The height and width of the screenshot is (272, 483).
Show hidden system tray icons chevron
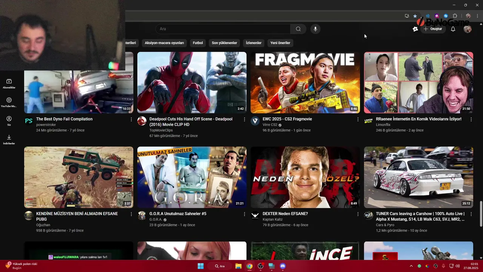(411, 266)
